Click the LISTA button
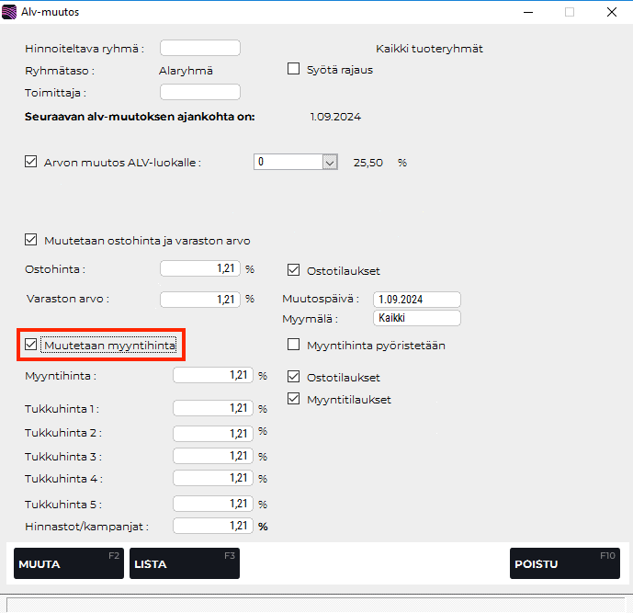633x613 pixels. click(184, 563)
